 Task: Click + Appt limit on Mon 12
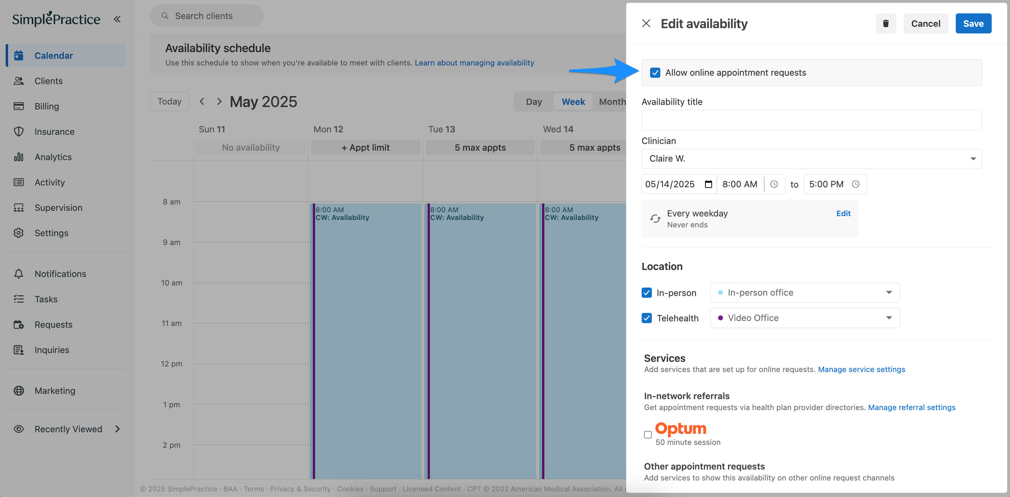coord(366,147)
